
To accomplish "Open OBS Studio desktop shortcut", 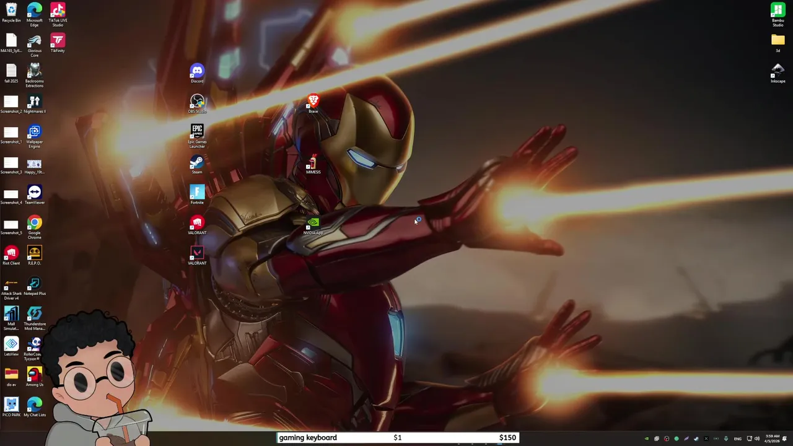I will point(197,103).
